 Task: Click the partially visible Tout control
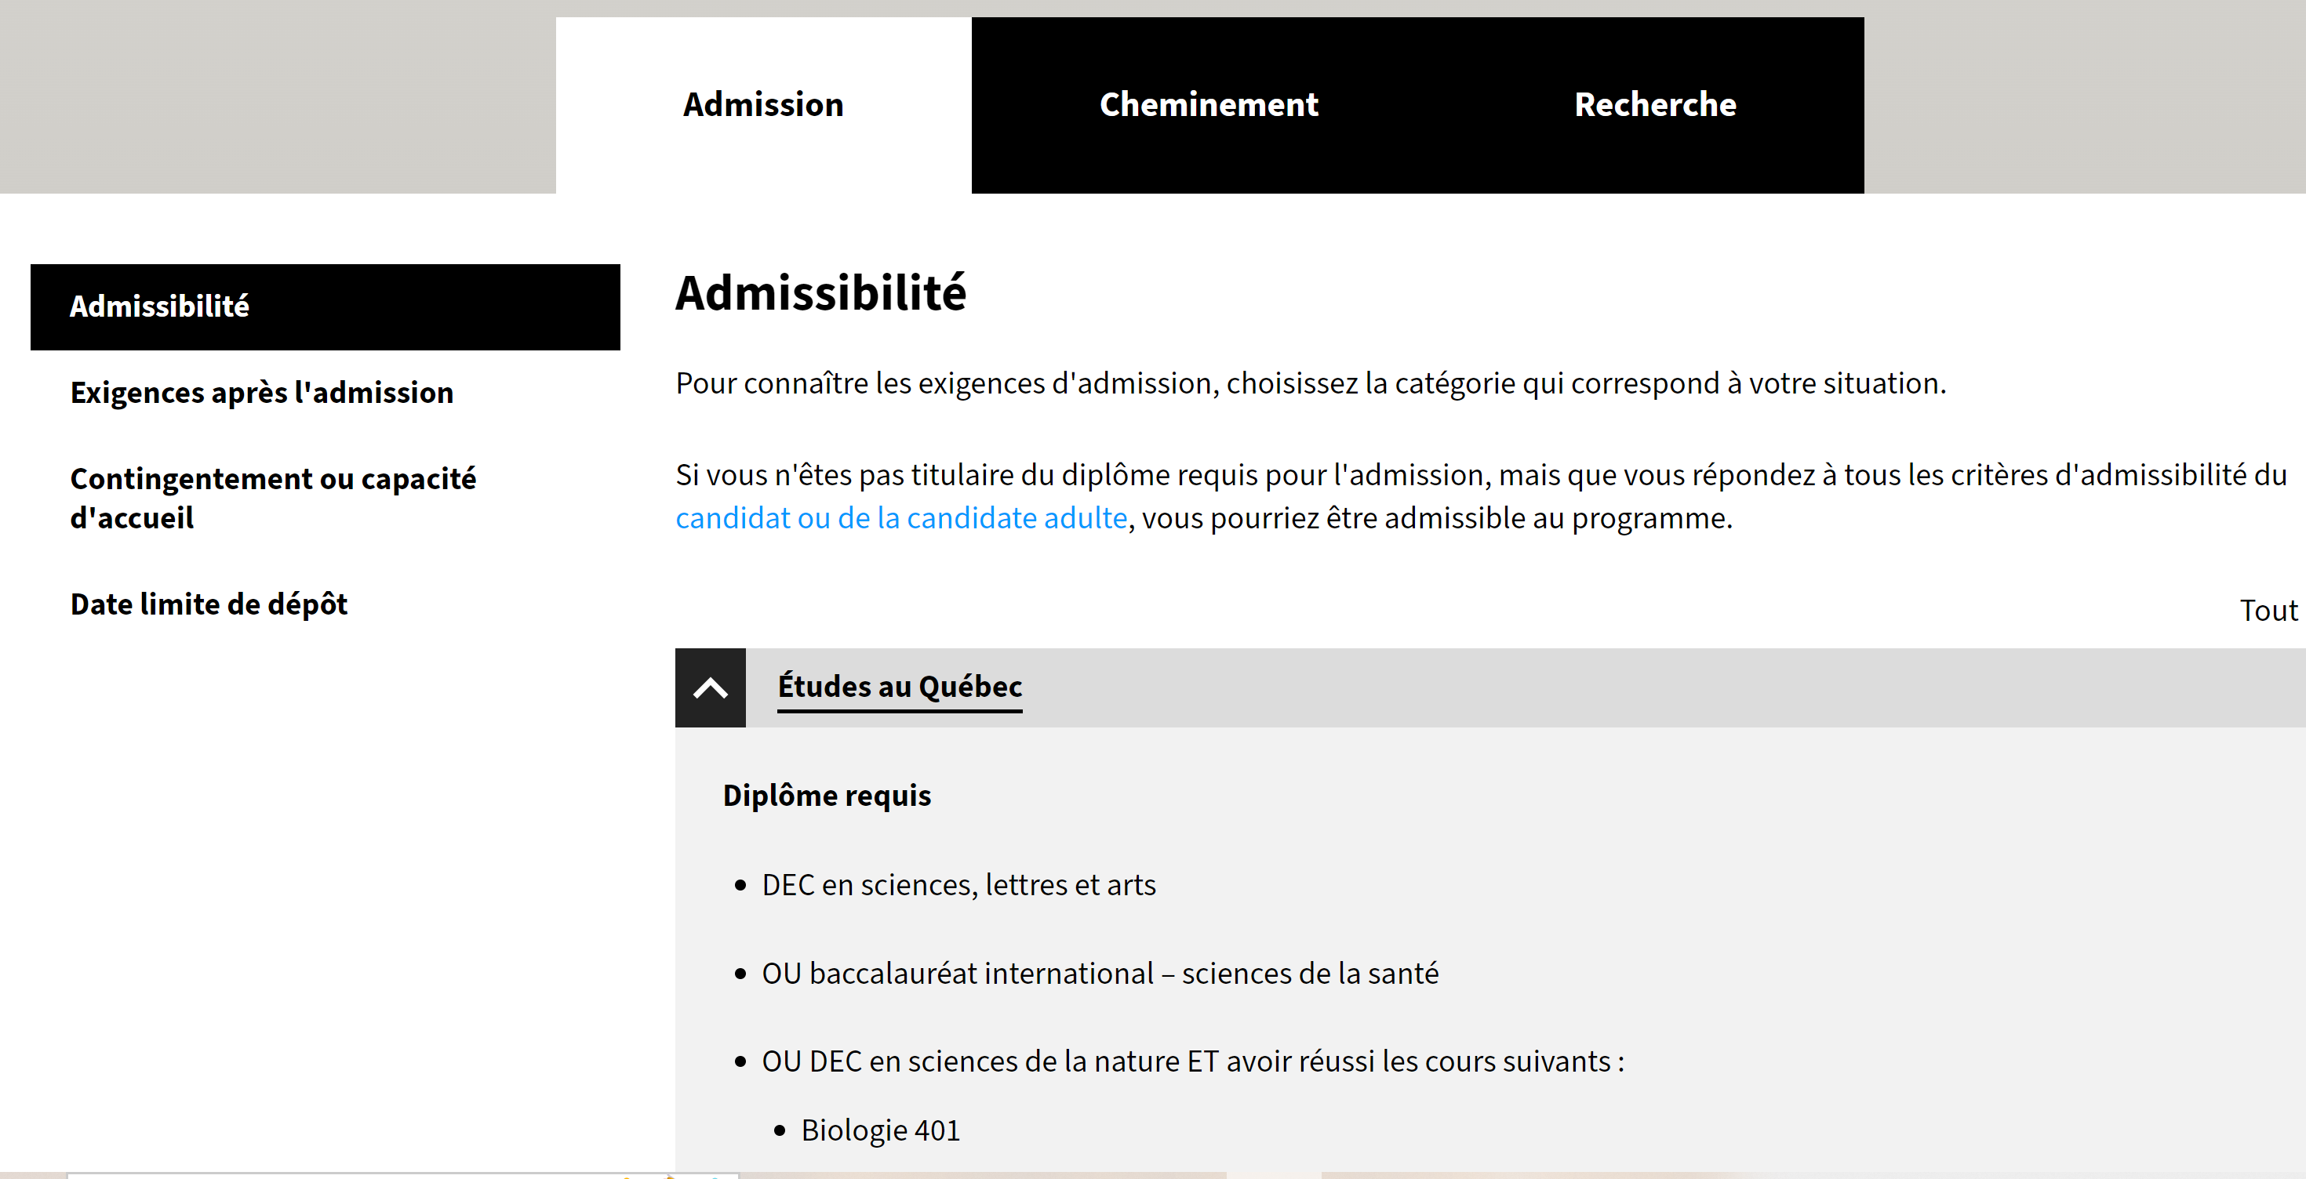coord(2268,610)
